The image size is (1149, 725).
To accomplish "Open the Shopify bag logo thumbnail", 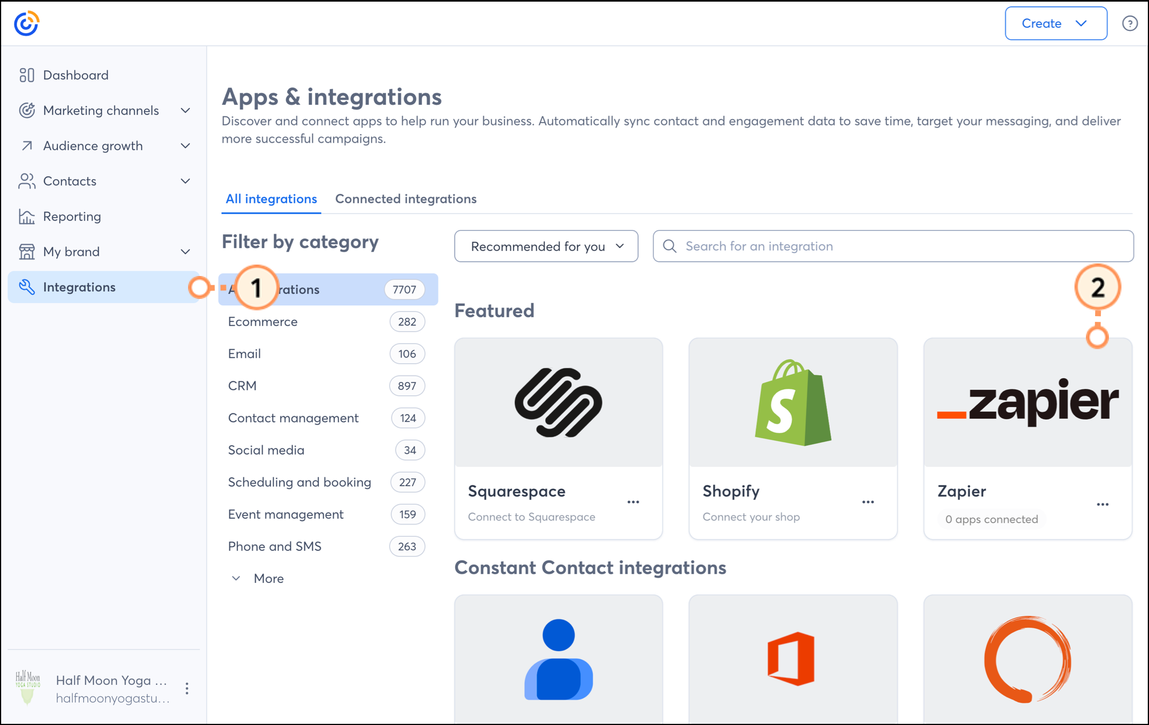I will coord(793,403).
